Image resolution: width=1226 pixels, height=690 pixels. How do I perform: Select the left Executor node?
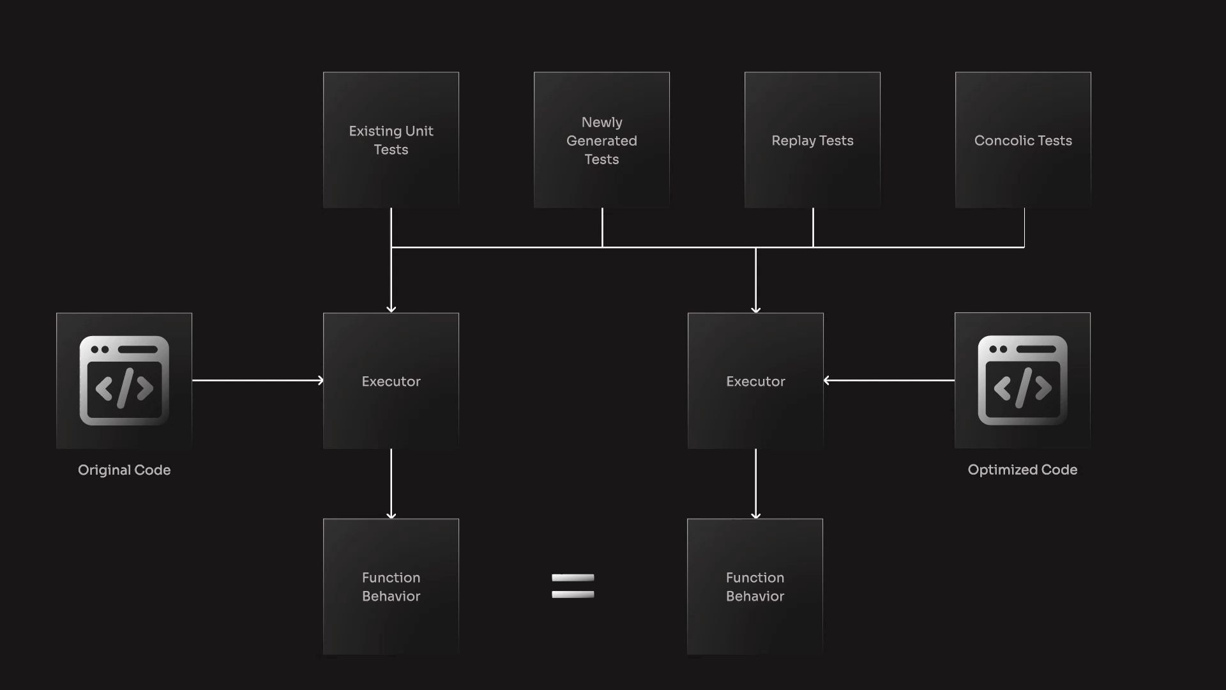391,381
